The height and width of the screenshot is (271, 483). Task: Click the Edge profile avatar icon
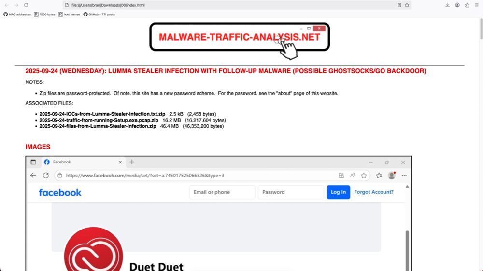[x=392, y=176]
